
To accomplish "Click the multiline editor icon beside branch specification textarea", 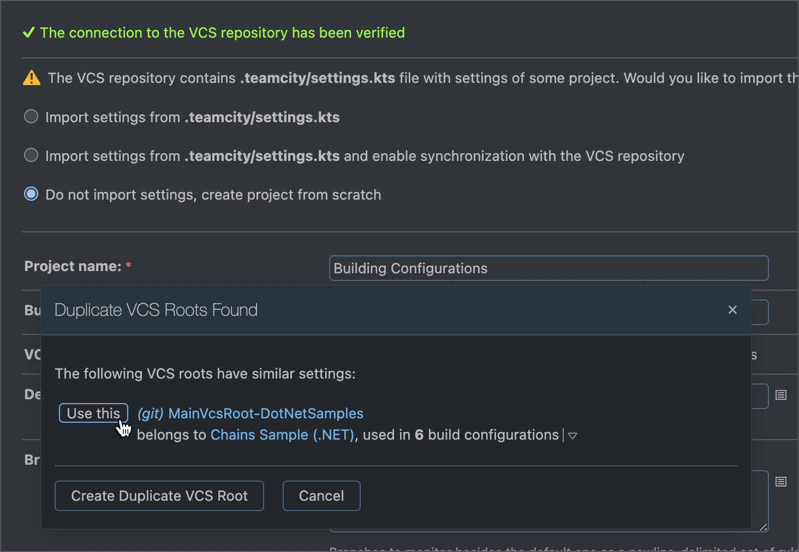I will tap(780, 482).
